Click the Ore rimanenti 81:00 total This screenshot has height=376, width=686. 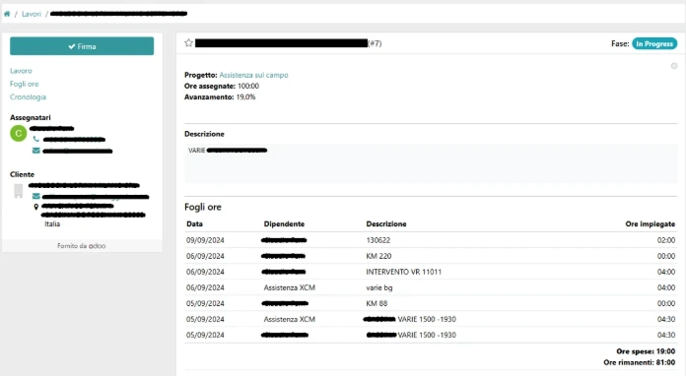640,362
